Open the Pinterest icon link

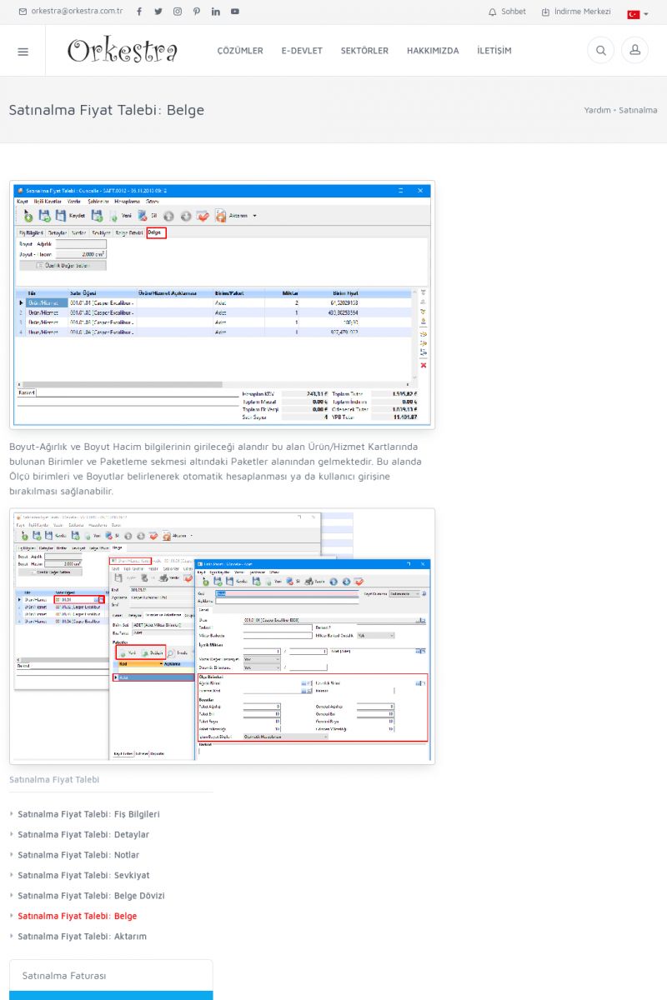tap(196, 12)
